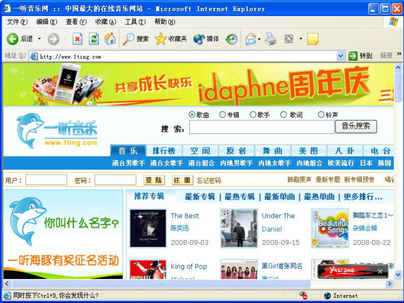The height and width of the screenshot is (303, 404).
Task: Open the 工具 menu
Action: [x=135, y=22]
